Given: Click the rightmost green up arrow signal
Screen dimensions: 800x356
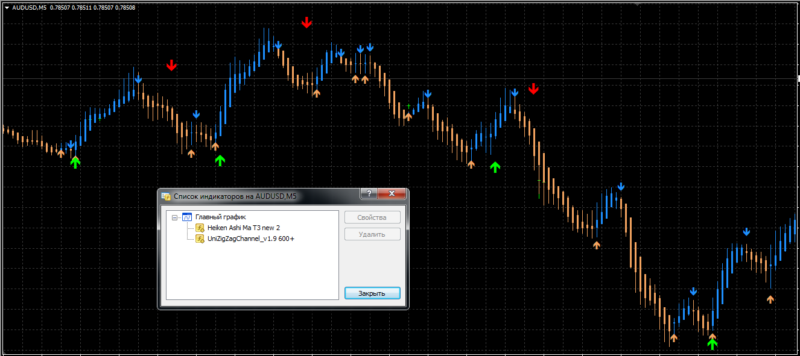Looking at the screenshot, I should [713, 343].
